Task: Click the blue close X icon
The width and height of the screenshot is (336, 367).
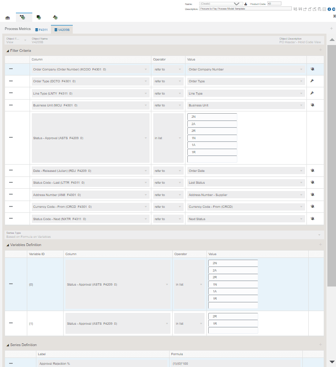Action: coord(334,9)
